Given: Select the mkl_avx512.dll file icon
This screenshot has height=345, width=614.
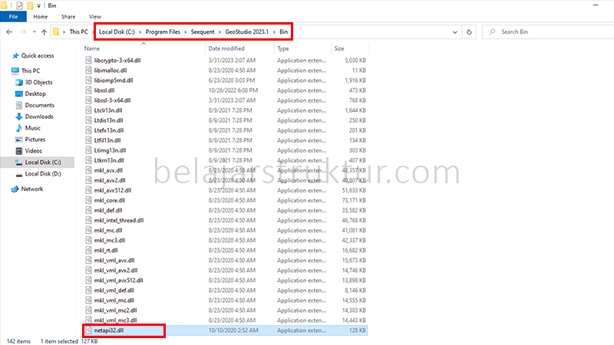Looking at the screenshot, I should (88, 190).
